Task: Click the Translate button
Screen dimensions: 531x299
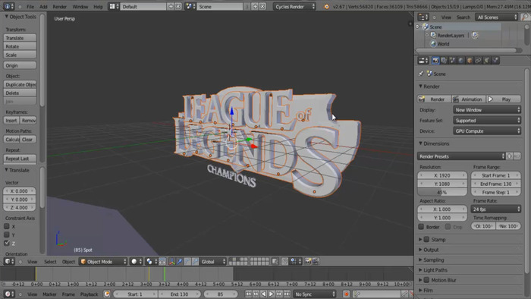Action: coord(20,38)
